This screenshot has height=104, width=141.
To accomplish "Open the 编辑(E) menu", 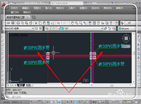I will pyautogui.click(x=26, y=8).
